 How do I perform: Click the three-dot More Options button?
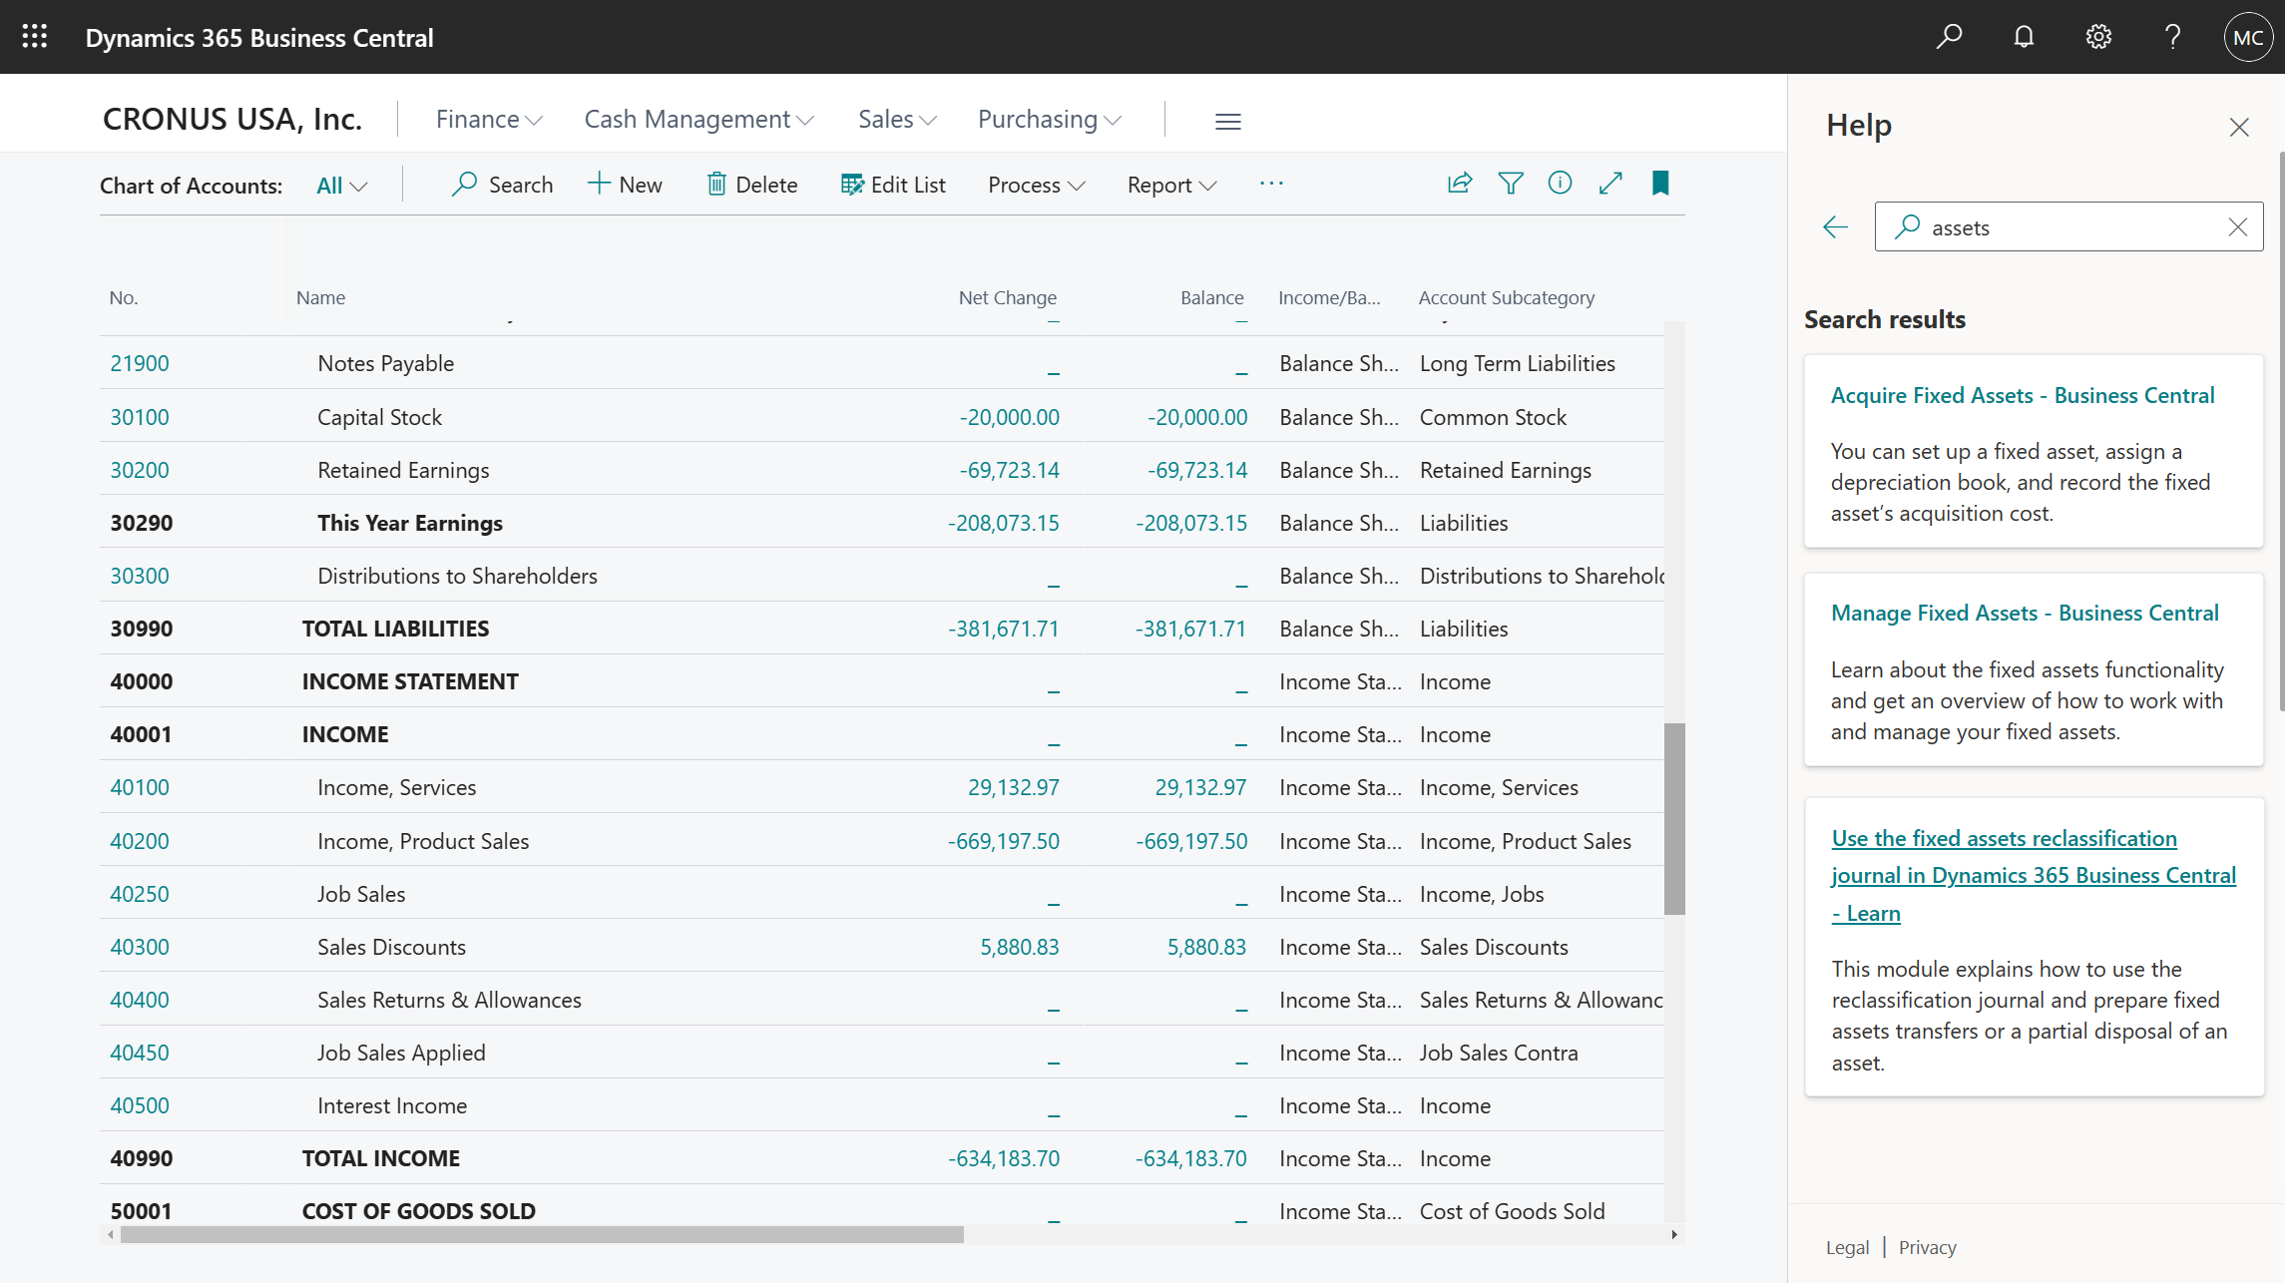(x=1271, y=184)
